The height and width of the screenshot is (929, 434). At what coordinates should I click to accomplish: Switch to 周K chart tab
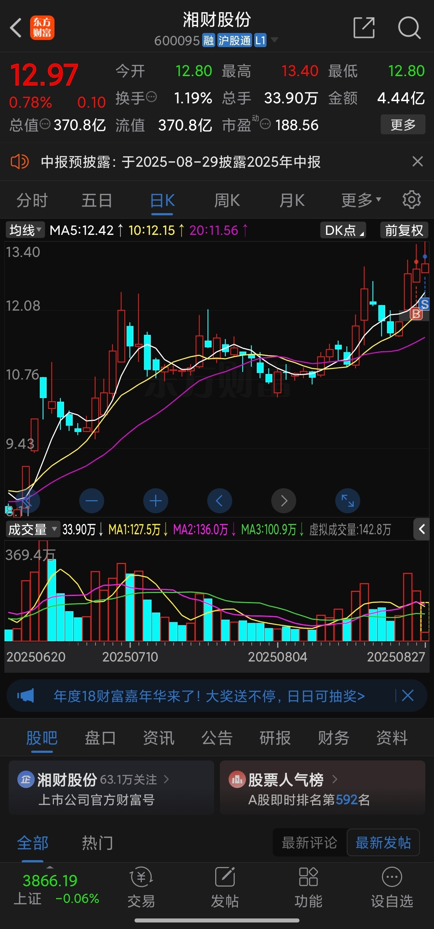227,200
